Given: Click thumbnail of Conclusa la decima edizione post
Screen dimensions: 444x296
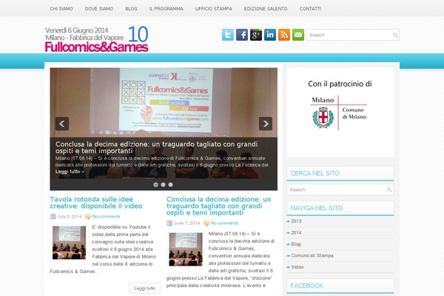Looking at the screenshot, I should [x=186, y=249].
